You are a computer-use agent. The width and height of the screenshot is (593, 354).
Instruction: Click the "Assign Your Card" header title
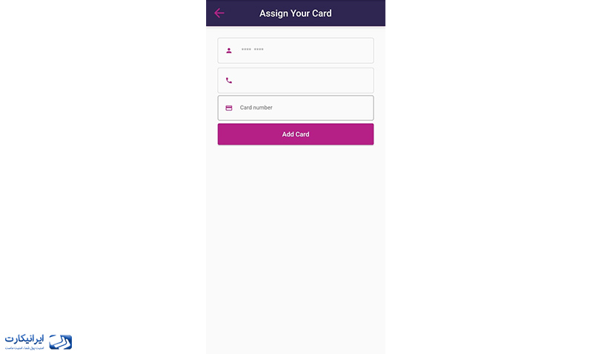[295, 13]
